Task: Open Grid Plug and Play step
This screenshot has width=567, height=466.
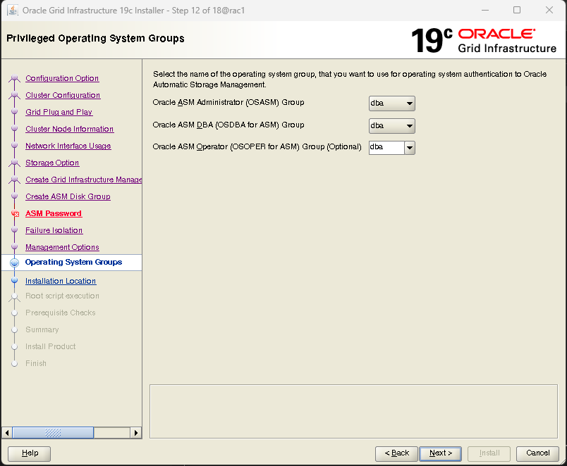Action: tap(59, 112)
